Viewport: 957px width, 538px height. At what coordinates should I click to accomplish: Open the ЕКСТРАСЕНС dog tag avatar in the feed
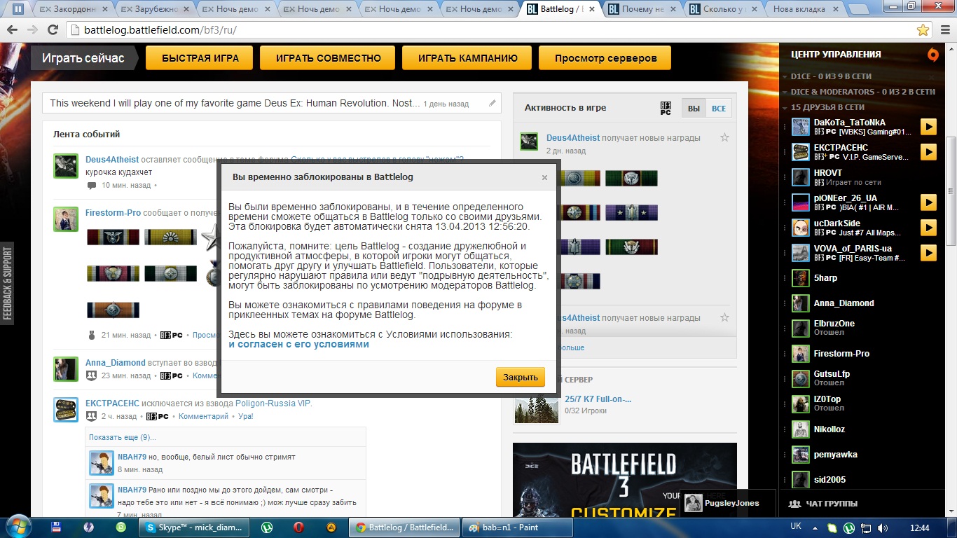66,410
